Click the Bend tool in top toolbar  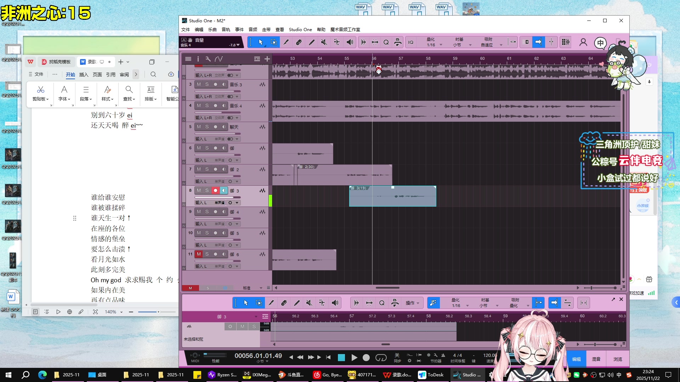point(336,42)
